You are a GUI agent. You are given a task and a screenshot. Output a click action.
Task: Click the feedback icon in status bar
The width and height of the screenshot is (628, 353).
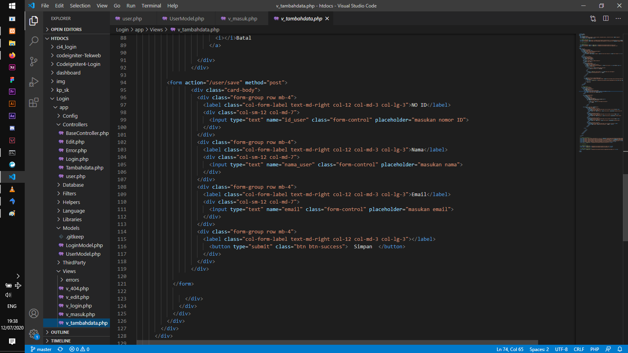click(x=608, y=349)
